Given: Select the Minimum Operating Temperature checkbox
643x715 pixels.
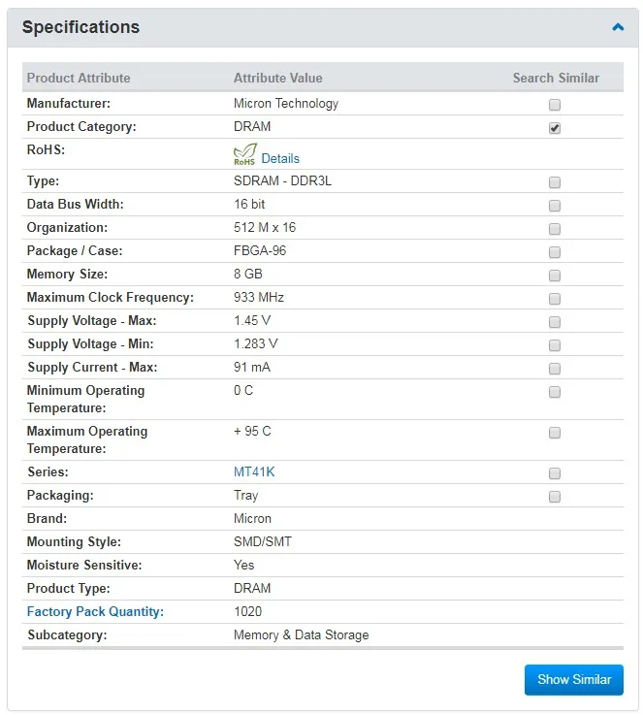Looking at the screenshot, I should [x=555, y=392].
